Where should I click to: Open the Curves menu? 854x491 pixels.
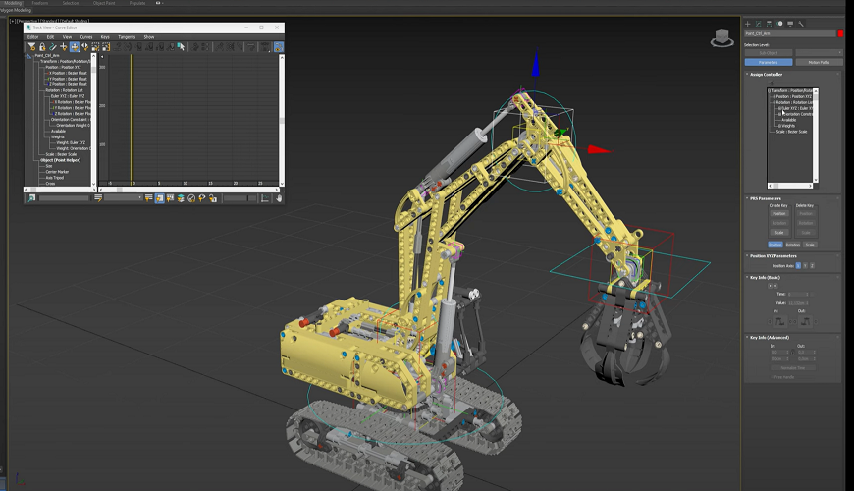(x=86, y=37)
